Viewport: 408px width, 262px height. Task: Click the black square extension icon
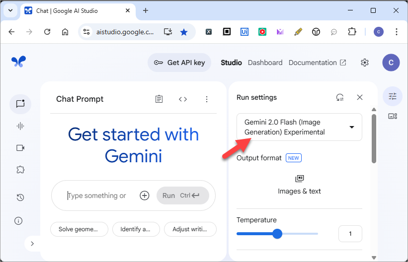(x=227, y=32)
